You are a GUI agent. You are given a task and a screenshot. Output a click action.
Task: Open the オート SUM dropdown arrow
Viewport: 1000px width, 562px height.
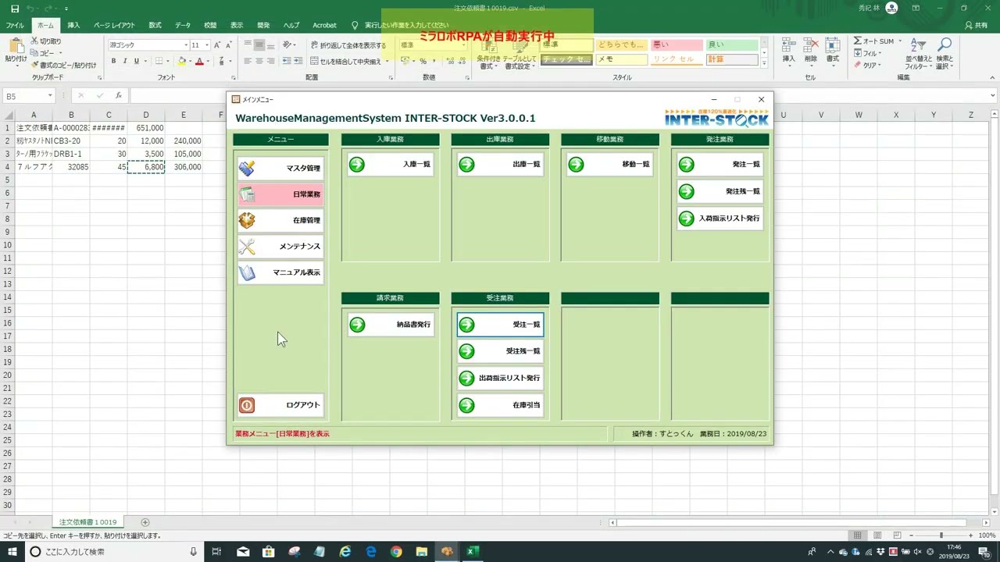point(900,41)
